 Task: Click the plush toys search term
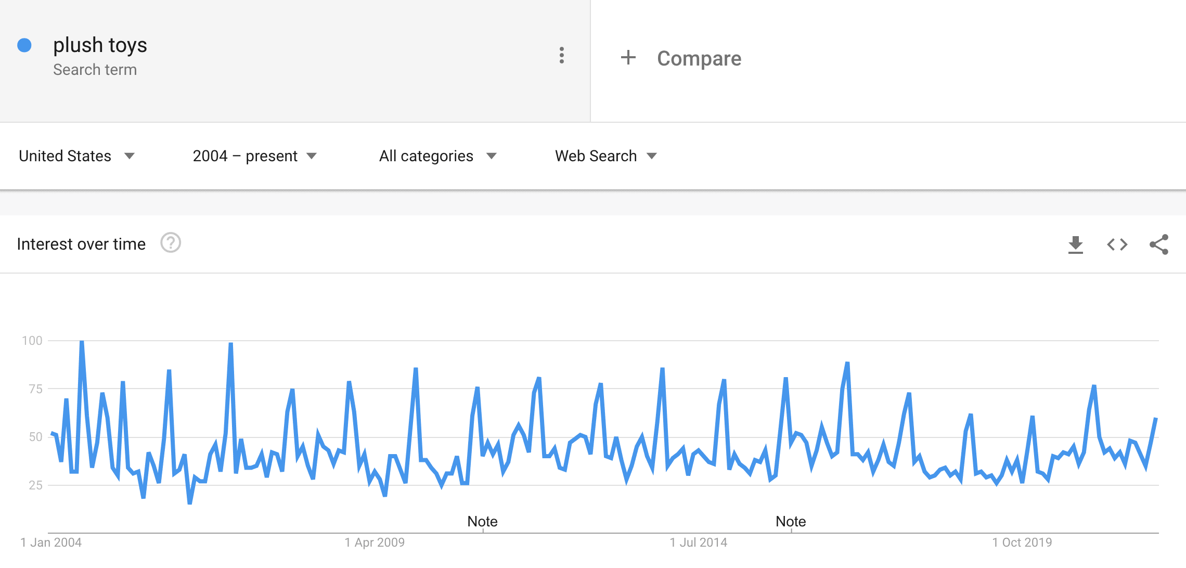pos(100,45)
